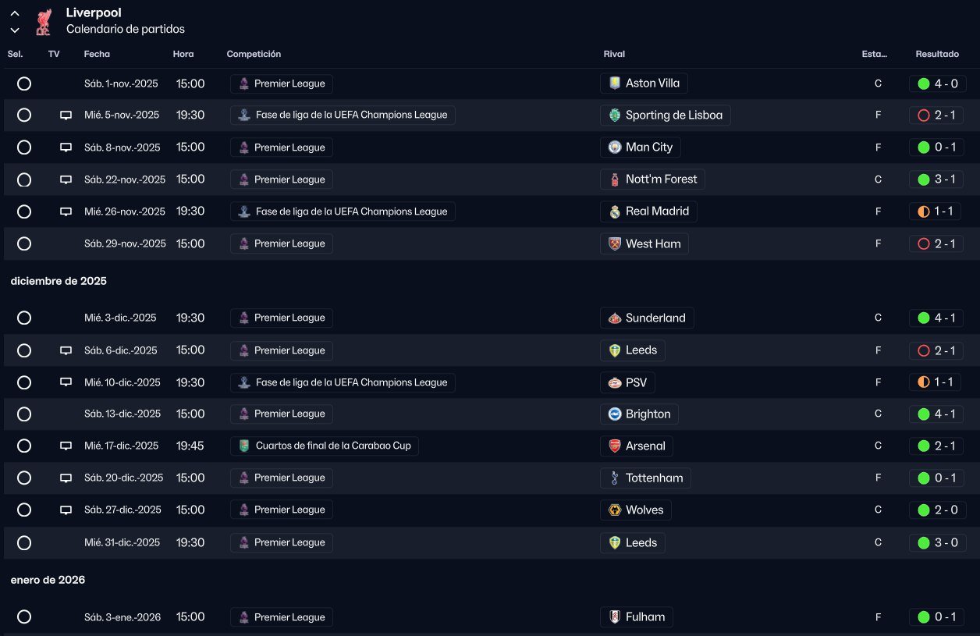This screenshot has height=636, width=980.
Task: Click the Man City club badge
Action: pyautogui.click(x=614, y=147)
